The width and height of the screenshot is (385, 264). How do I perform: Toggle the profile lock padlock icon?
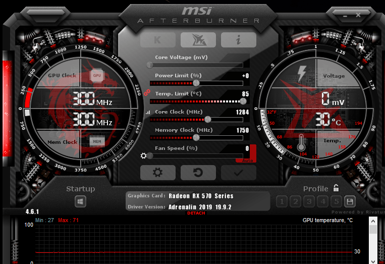pyautogui.click(x=336, y=188)
